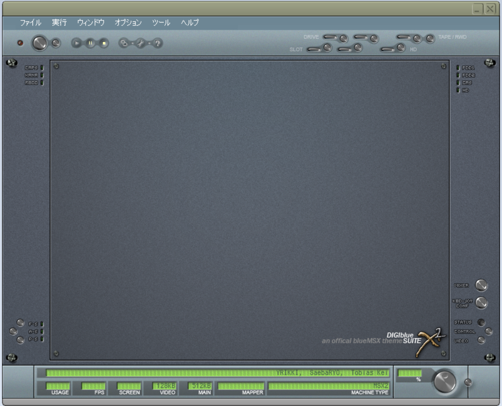Toggle the CONTROL panel button
Image resolution: width=502 pixels, height=406 pixels.
[x=489, y=331]
